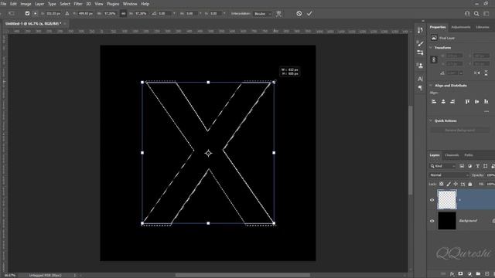Open the search icon at top right
The image size is (495, 278).
tap(476, 14)
